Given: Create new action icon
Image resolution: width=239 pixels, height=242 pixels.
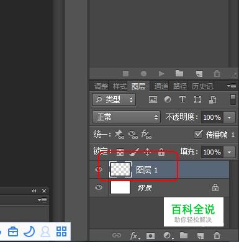Looking at the screenshot, I should point(199,74).
